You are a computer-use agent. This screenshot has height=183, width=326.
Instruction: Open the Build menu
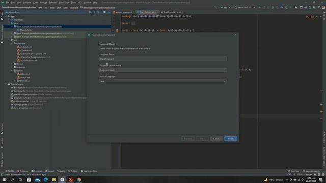(61, 3)
